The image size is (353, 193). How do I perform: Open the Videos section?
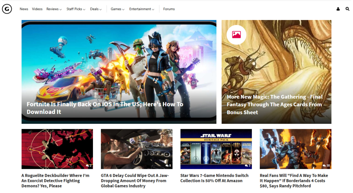(37, 9)
